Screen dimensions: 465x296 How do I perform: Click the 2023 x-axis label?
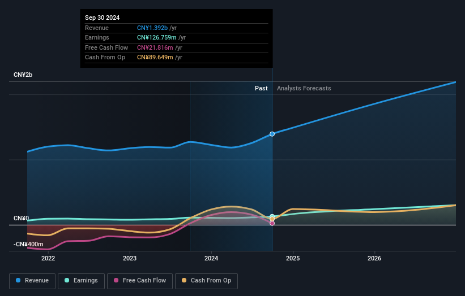point(130,258)
